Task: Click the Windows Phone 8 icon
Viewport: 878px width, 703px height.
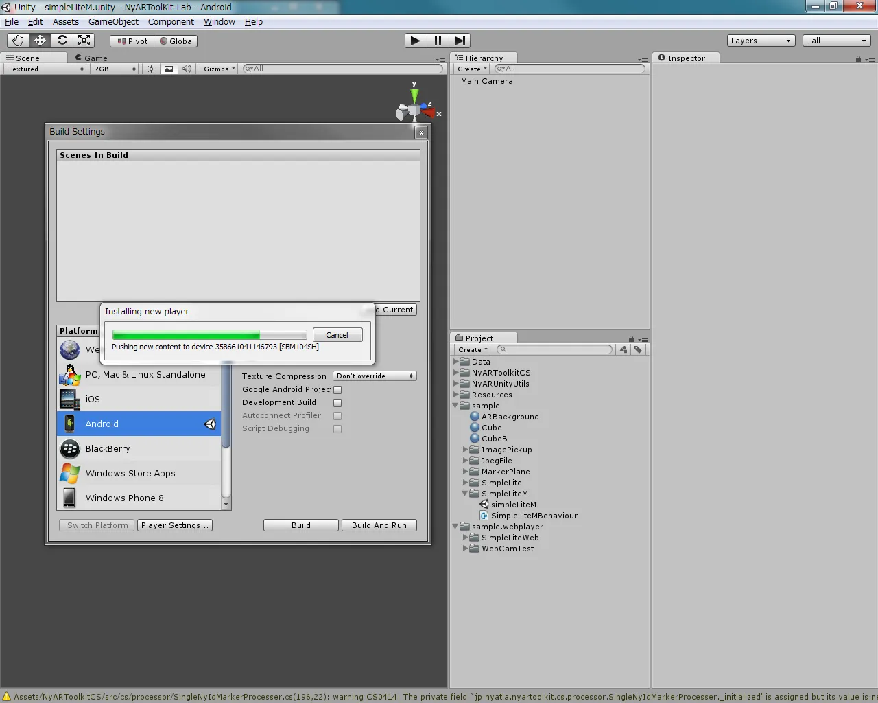Action: (x=70, y=498)
